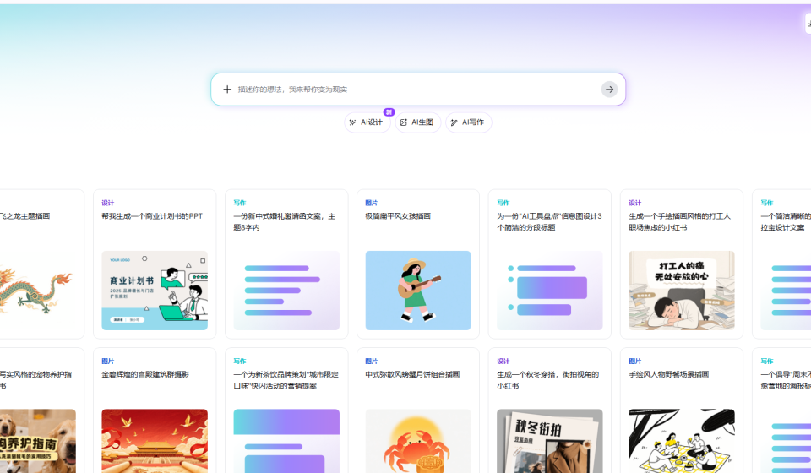Viewport: 811px width, 473px height.
Task: Open the picnic scene line-art thumbnail
Action: [x=682, y=441]
